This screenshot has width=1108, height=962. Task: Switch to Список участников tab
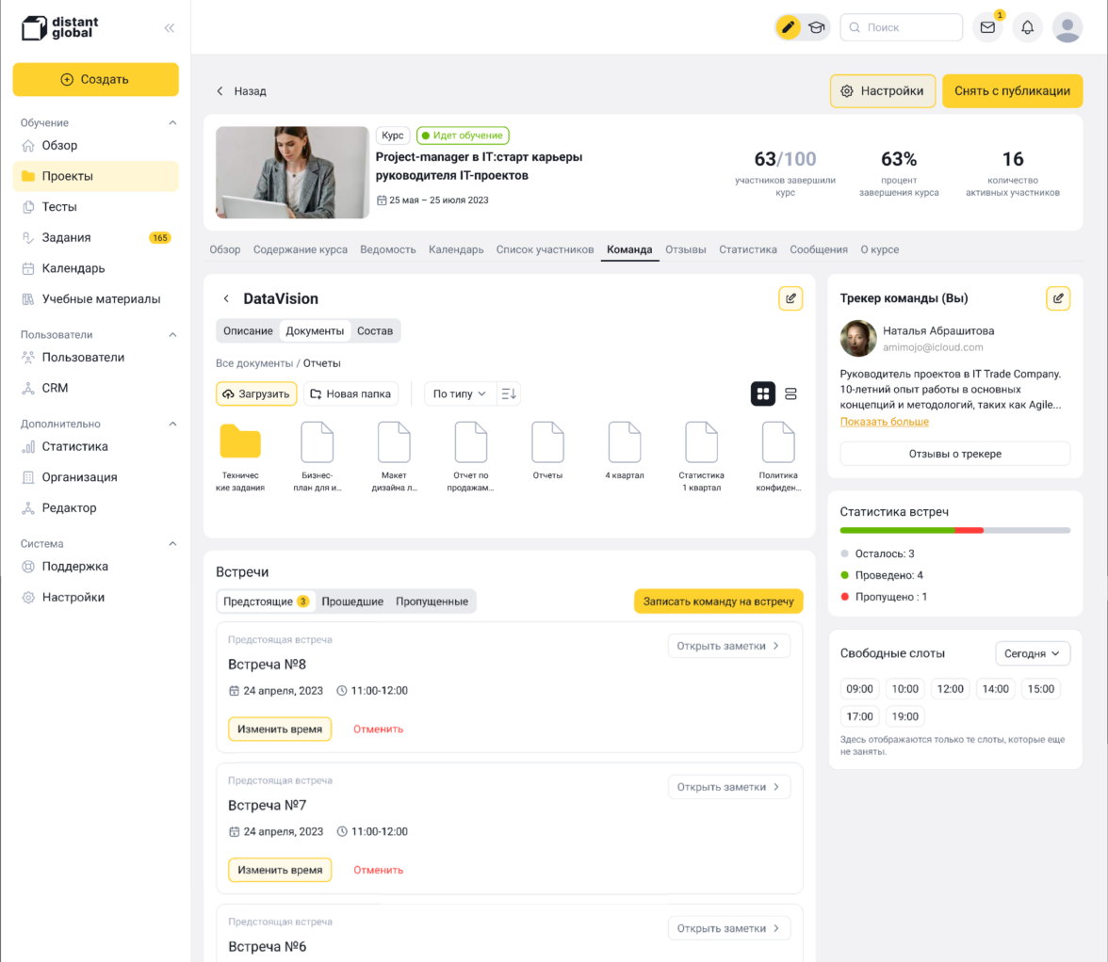coord(545,249)
